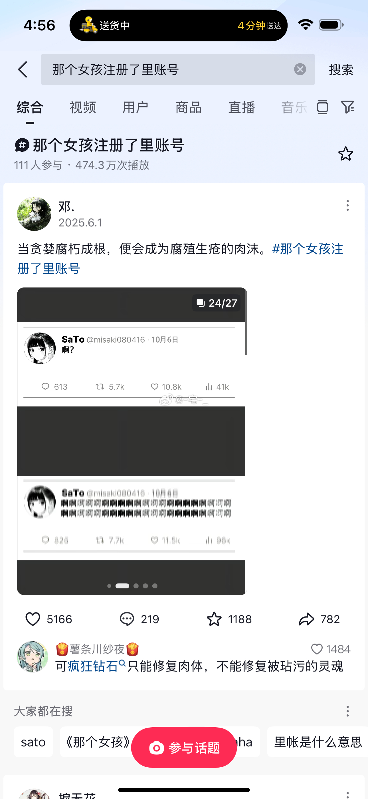Tap the 搜索 button

coord(341,69)
